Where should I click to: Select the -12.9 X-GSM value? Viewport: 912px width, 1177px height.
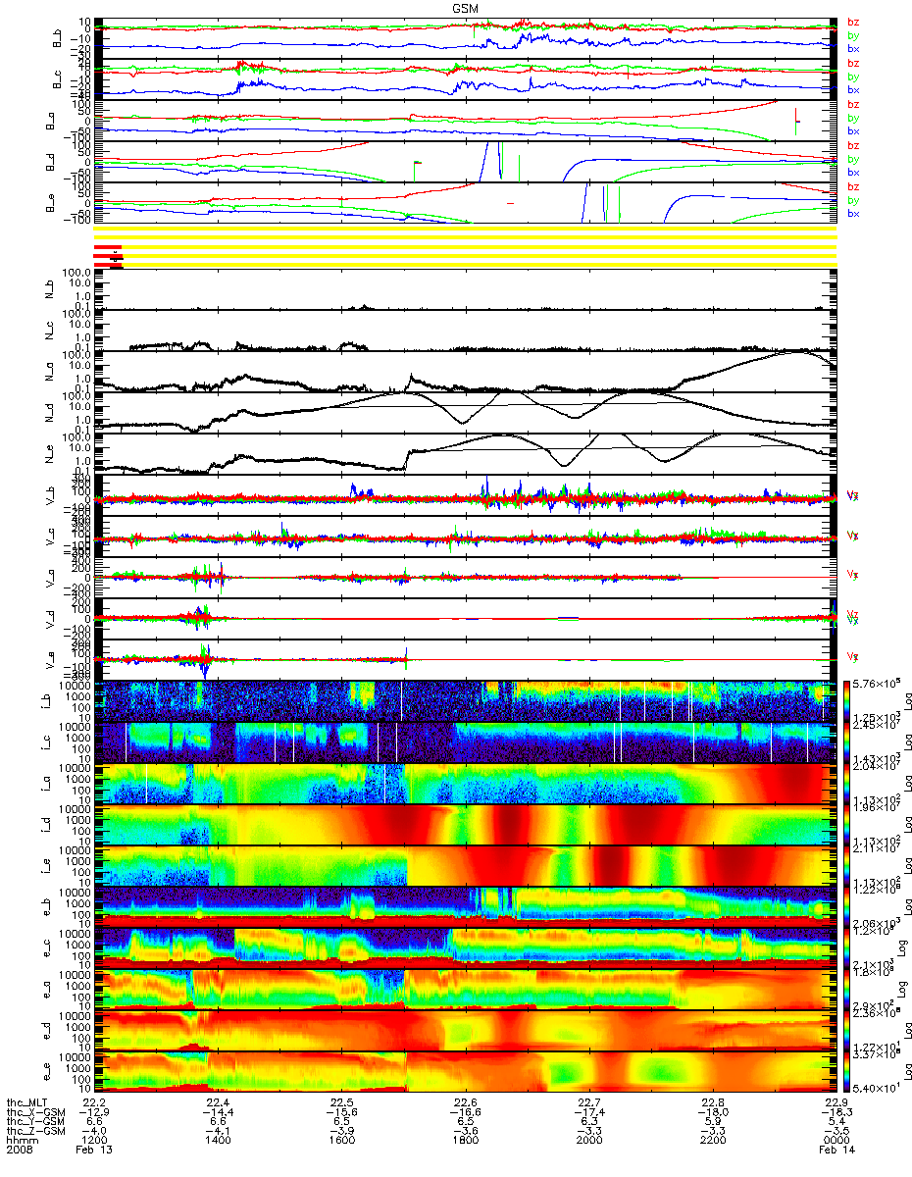(92, 1112)
